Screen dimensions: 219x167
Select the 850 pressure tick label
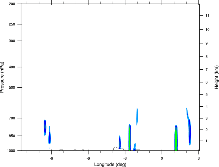coord(12,136)
